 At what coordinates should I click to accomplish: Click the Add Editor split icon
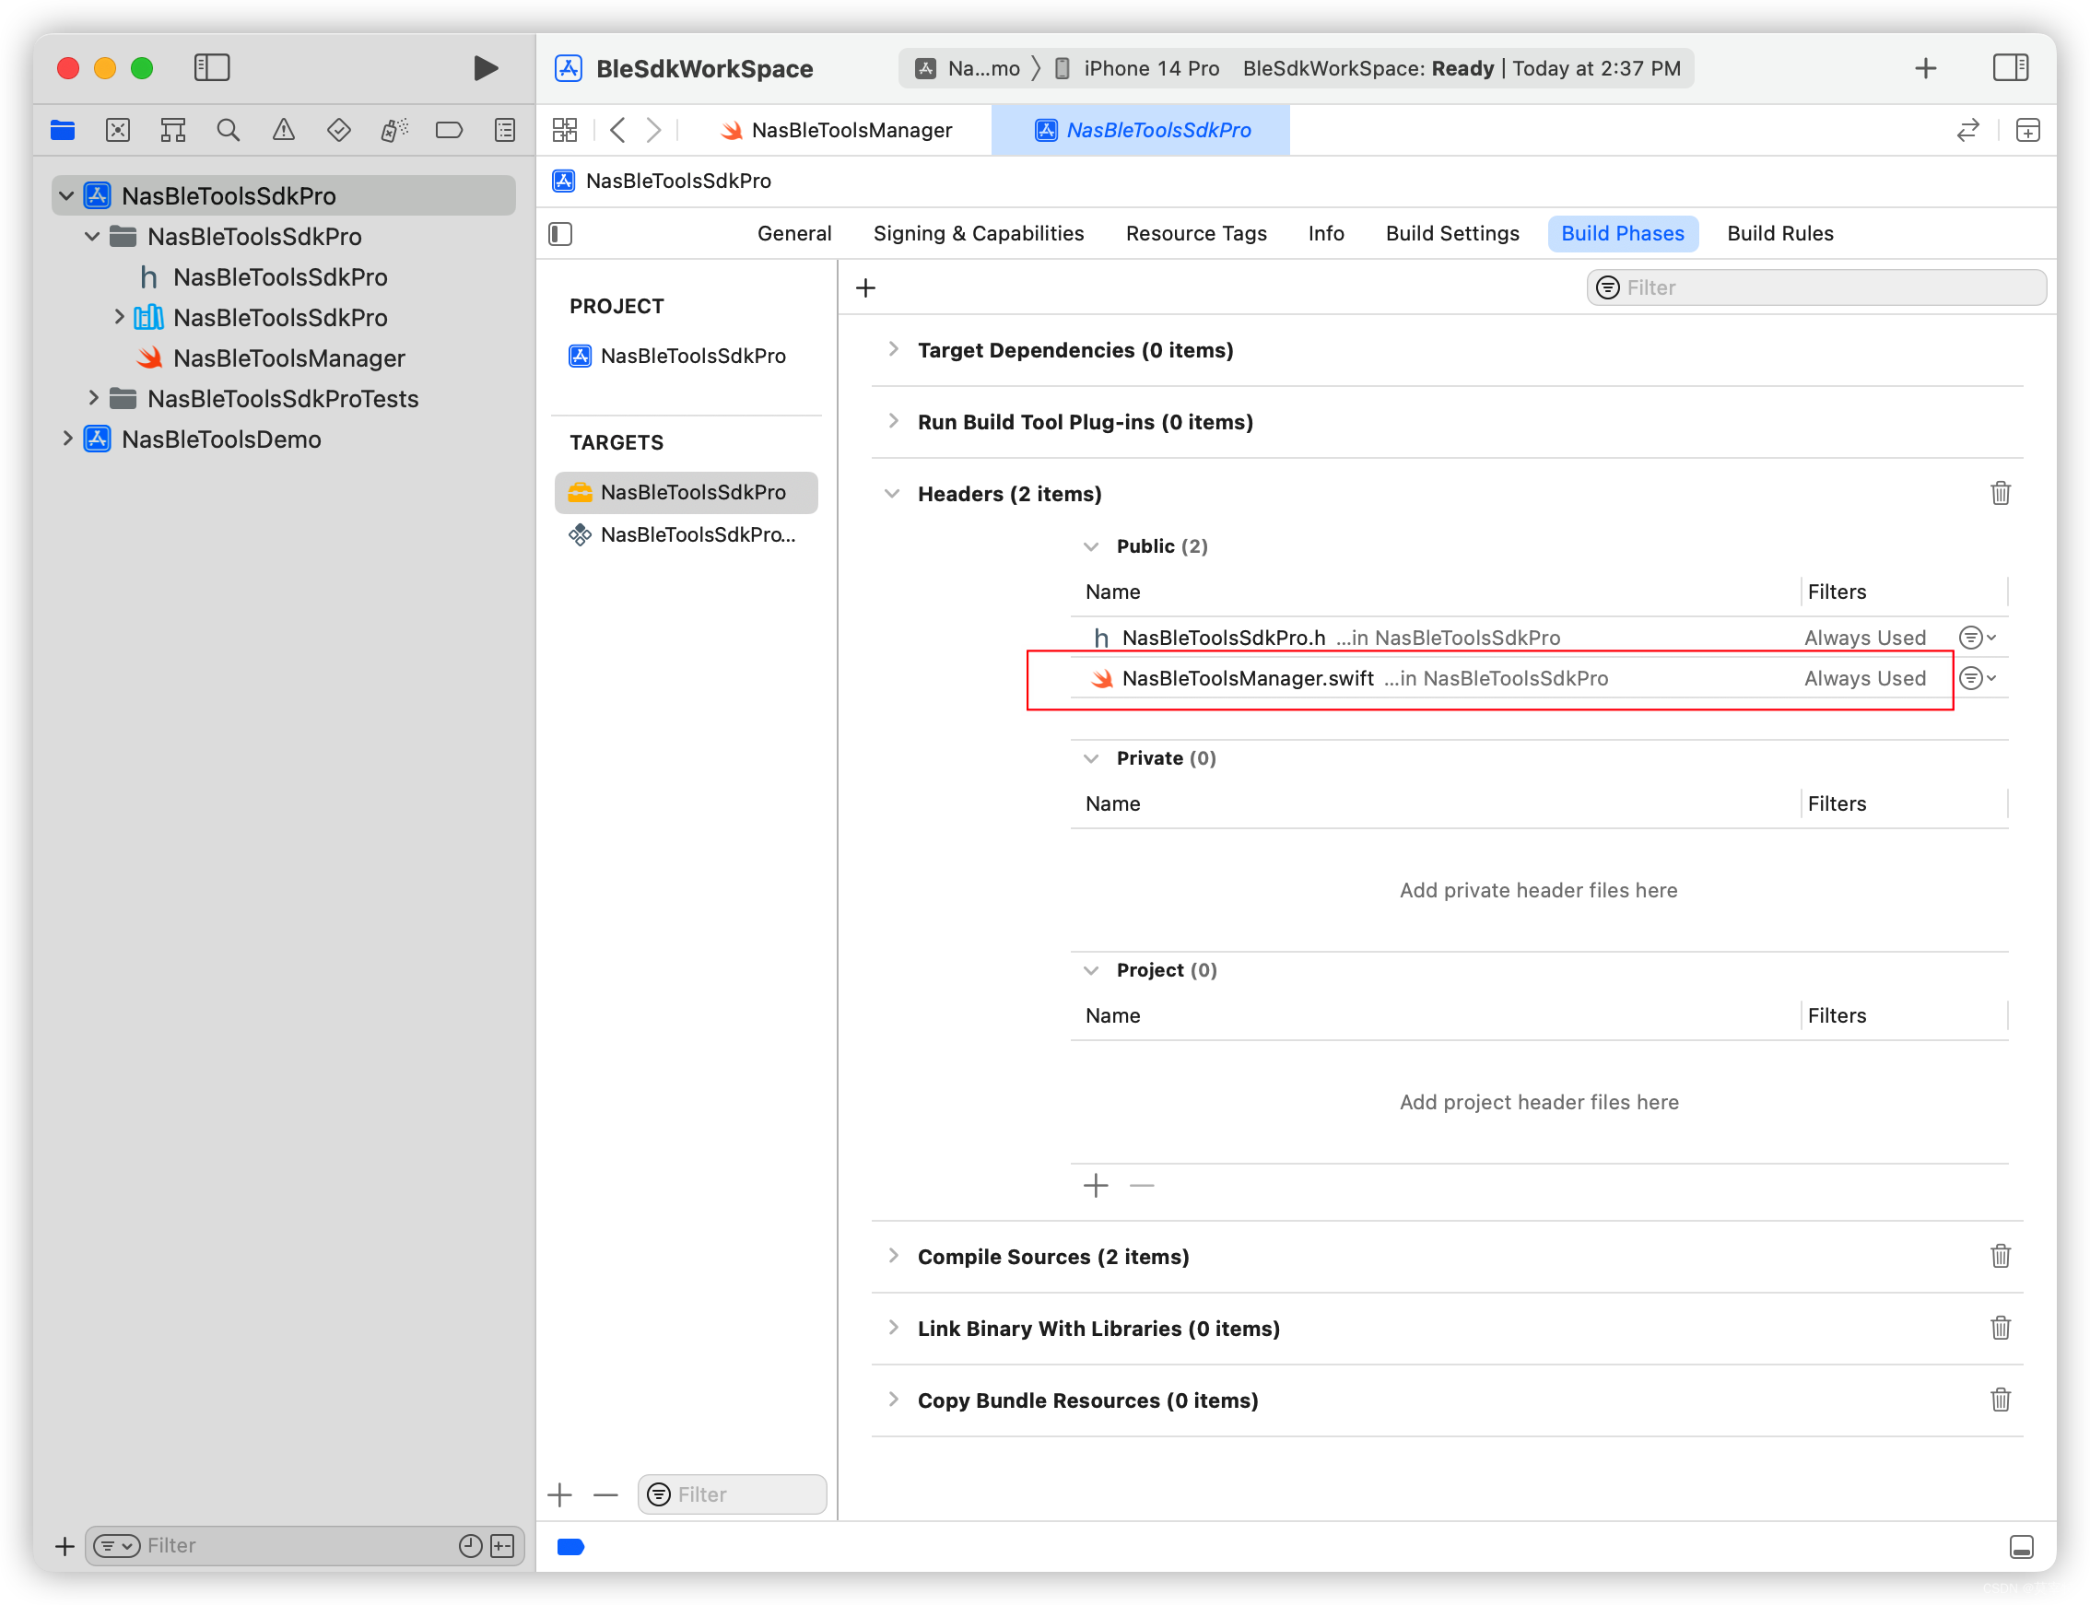[2027, 130]
